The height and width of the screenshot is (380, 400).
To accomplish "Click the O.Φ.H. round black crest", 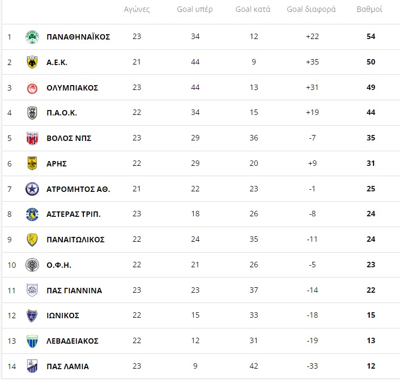I will click(x=32, y=265).
